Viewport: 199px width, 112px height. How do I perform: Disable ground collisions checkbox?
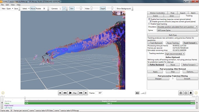pyautogui.click(x=151, y=22)
